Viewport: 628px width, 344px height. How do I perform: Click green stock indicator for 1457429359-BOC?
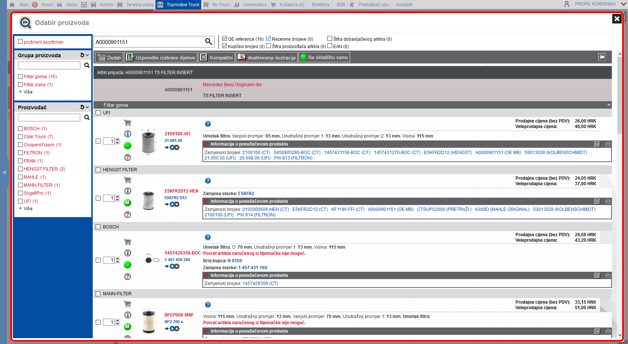(128, 265)
